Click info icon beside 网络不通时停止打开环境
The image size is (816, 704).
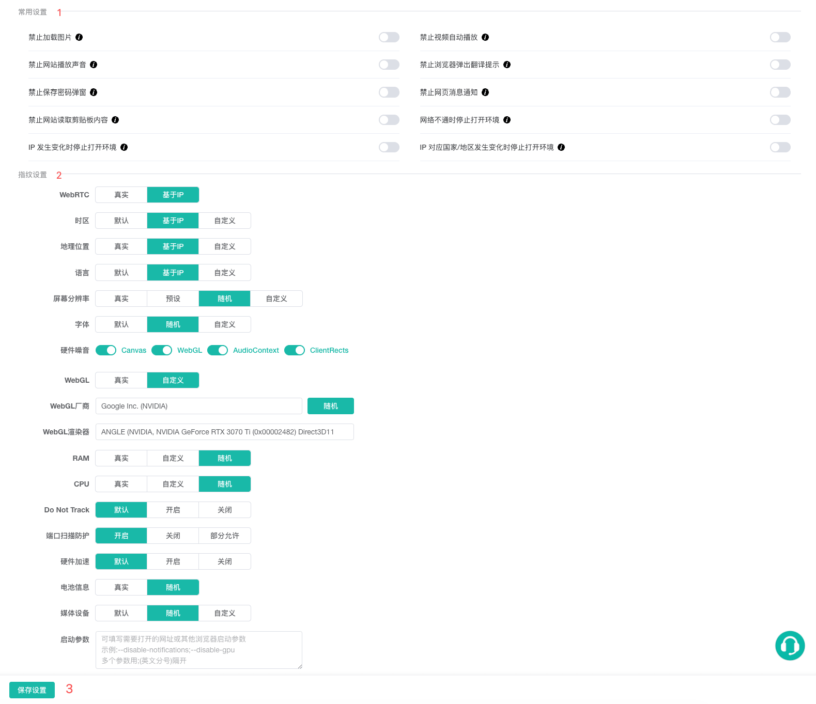click(507, 120)
